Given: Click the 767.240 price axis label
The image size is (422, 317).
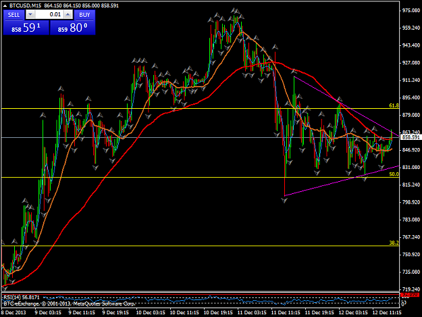Looking at the screenshot, I should [411, 237].
